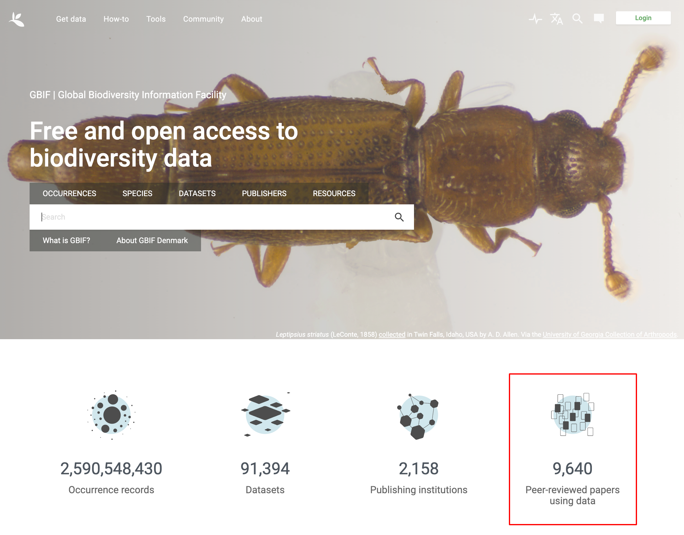Viewport: 684px width, 535px height.
Task: Open the What is GBIF? link
Action: click(66, 241)
